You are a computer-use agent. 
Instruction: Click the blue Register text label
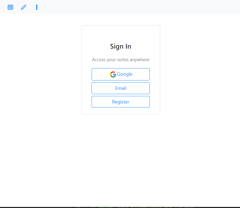(121, 102)
